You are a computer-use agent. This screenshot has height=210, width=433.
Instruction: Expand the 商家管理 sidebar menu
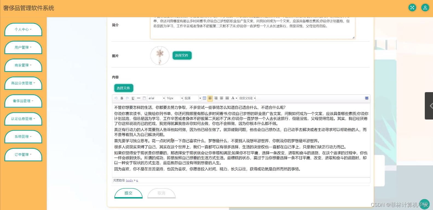[23, 65]
